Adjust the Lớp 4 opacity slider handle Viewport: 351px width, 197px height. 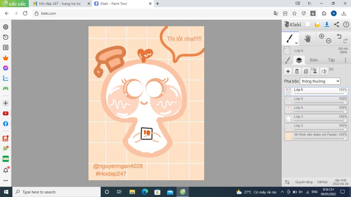pyautogui.click(x=345, y=111)
